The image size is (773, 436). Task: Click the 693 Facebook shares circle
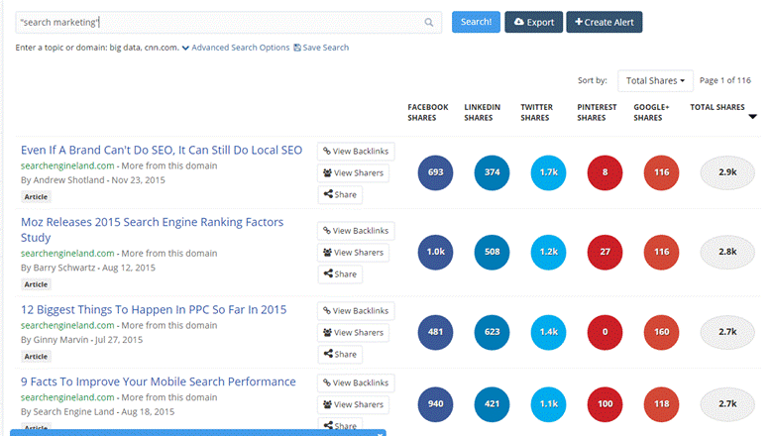coord(435,172)
